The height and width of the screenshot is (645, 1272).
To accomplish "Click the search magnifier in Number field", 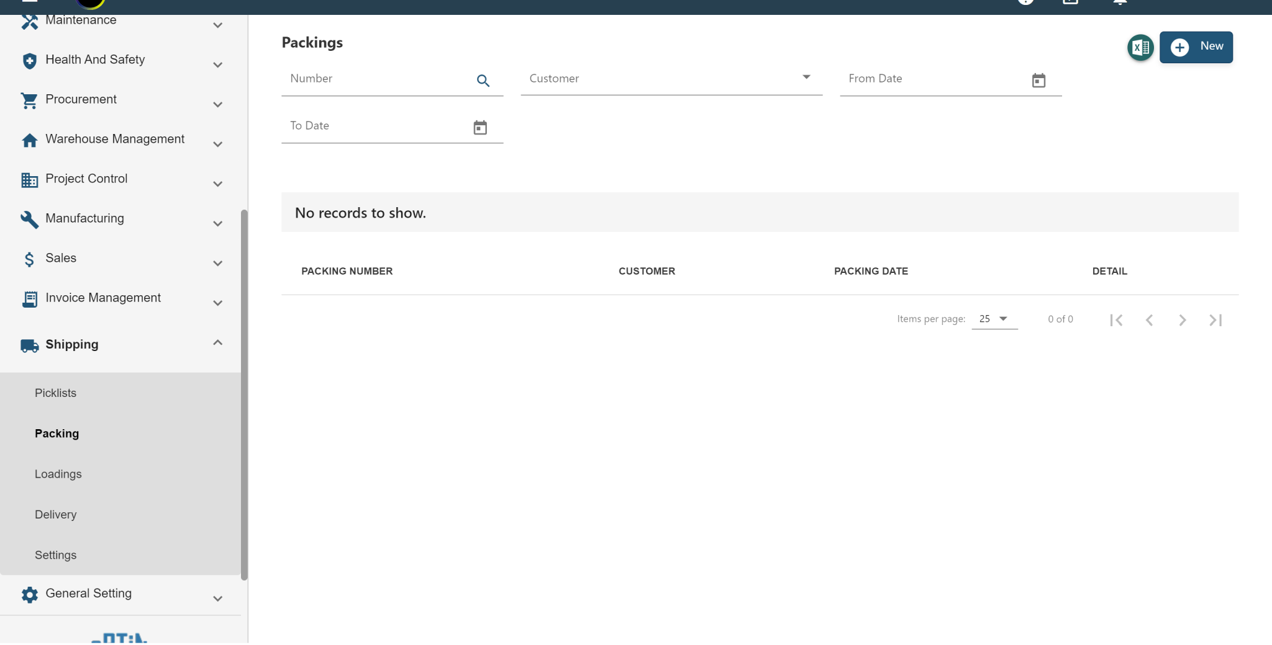I will [x=483, y=81].
